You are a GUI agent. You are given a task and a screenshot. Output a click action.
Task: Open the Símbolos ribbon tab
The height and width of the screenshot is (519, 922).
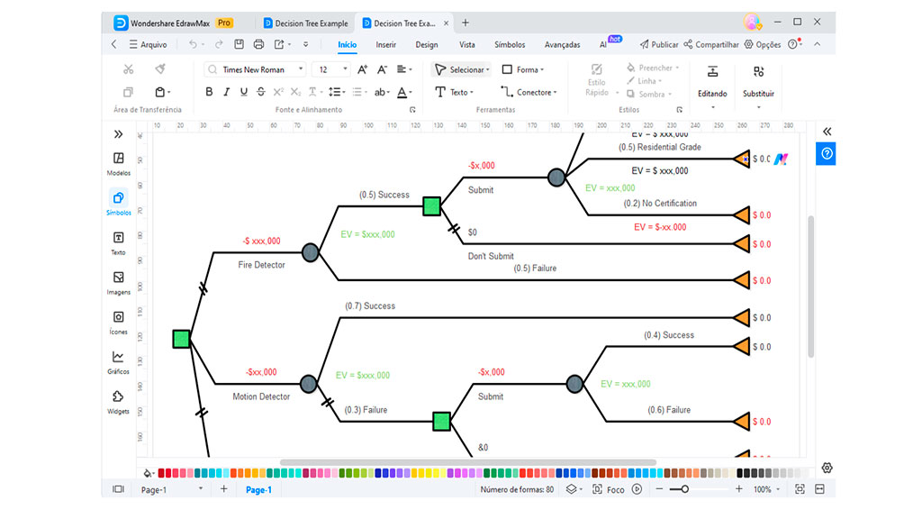[x=510, y=45]
